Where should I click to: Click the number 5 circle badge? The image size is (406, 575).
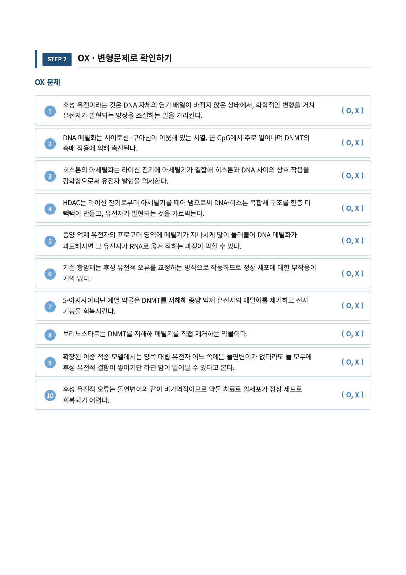click(x=50, y=241)
